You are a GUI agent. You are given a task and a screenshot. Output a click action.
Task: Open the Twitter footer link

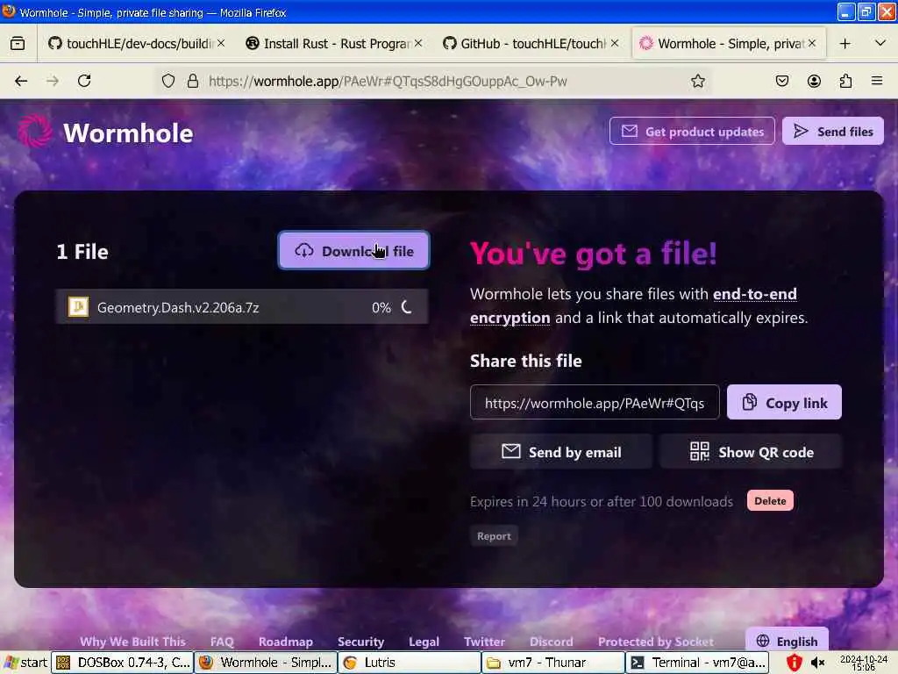tap(484, 642)
